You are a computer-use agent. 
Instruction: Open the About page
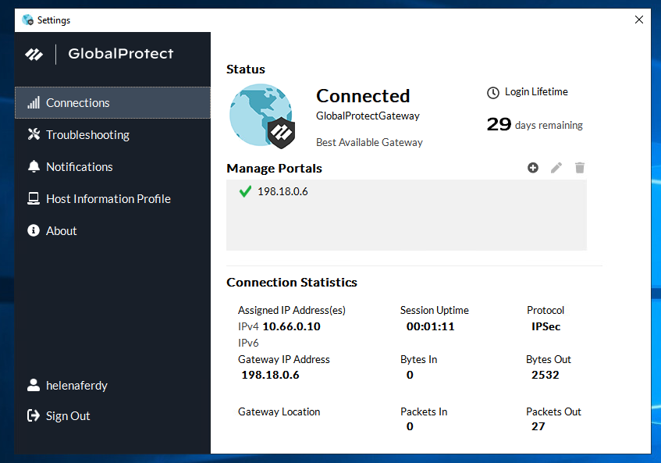pyautogui.click(x=61, y=231)
